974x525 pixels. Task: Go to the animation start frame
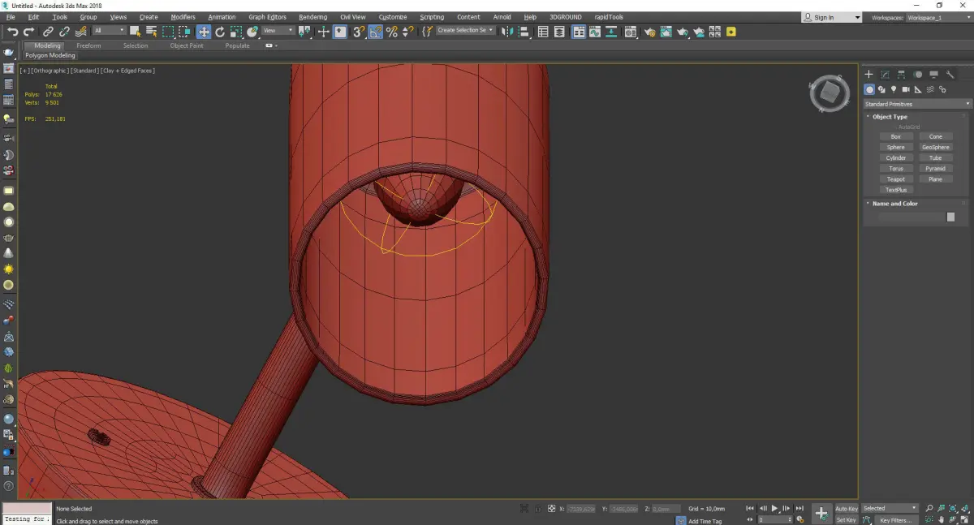[750, 508]
